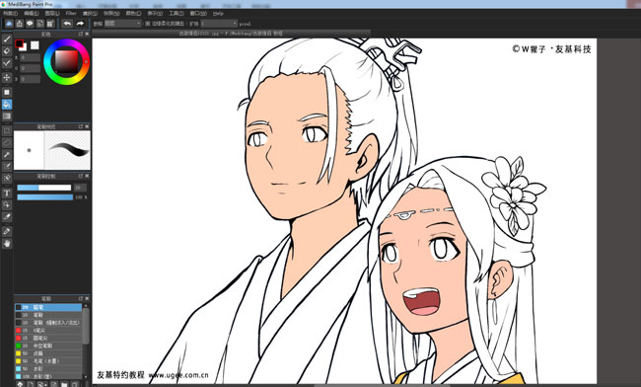The image size is (641, 387).
Task: Click brush list scroll down arrow
Action: point(86,377)
